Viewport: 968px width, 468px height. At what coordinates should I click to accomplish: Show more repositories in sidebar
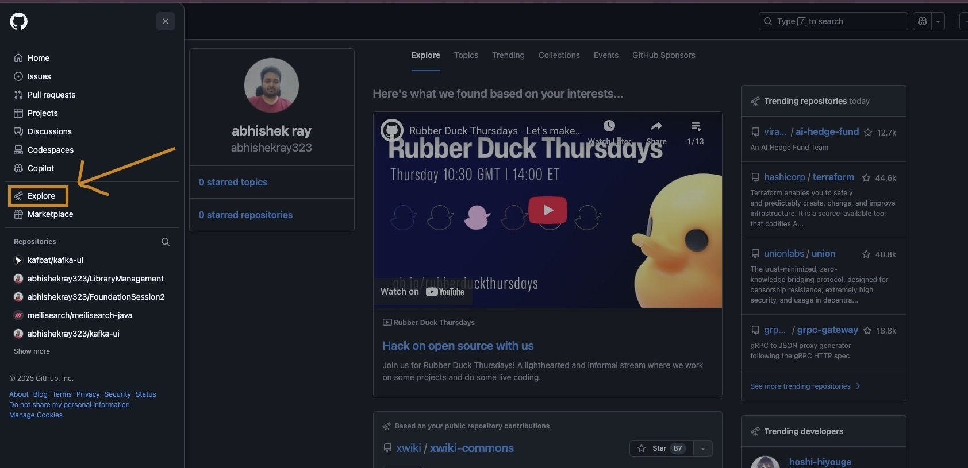point(32,351)
